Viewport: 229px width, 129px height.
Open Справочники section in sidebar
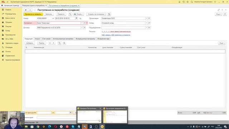click(10, 56)
